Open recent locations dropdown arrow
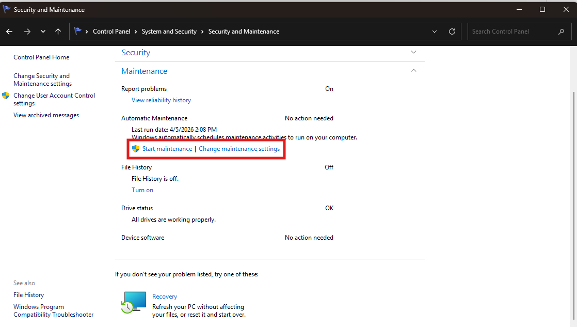 pyautogui.click(x=43, y=32)
